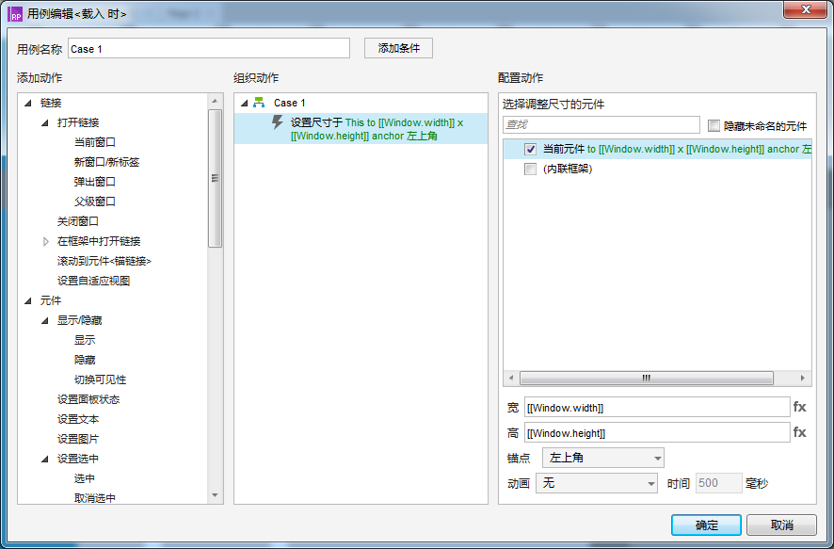The height and width of the screenshot is (549, 834).
Task: Expand 在框架中打开链接 group
Action: click(45, 241)
